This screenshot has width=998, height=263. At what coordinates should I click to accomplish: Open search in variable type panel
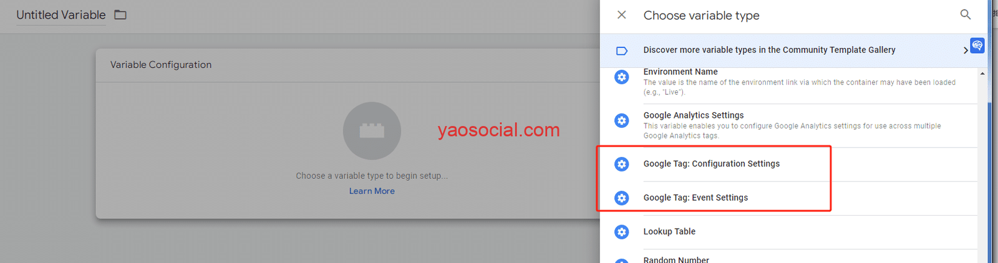(966, 14)
